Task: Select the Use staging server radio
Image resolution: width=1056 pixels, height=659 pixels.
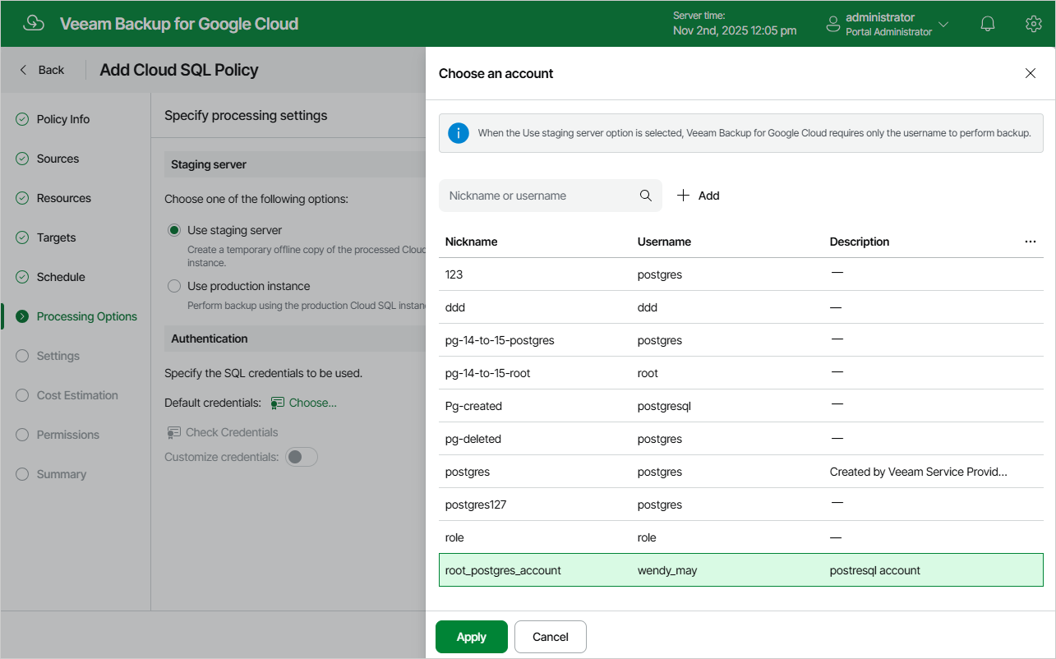Action: point(173,230)
